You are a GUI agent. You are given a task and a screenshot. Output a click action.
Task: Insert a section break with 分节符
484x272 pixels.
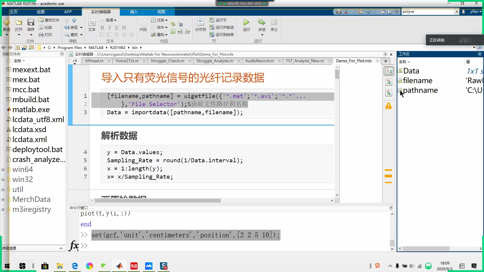(x=200, y=26)
